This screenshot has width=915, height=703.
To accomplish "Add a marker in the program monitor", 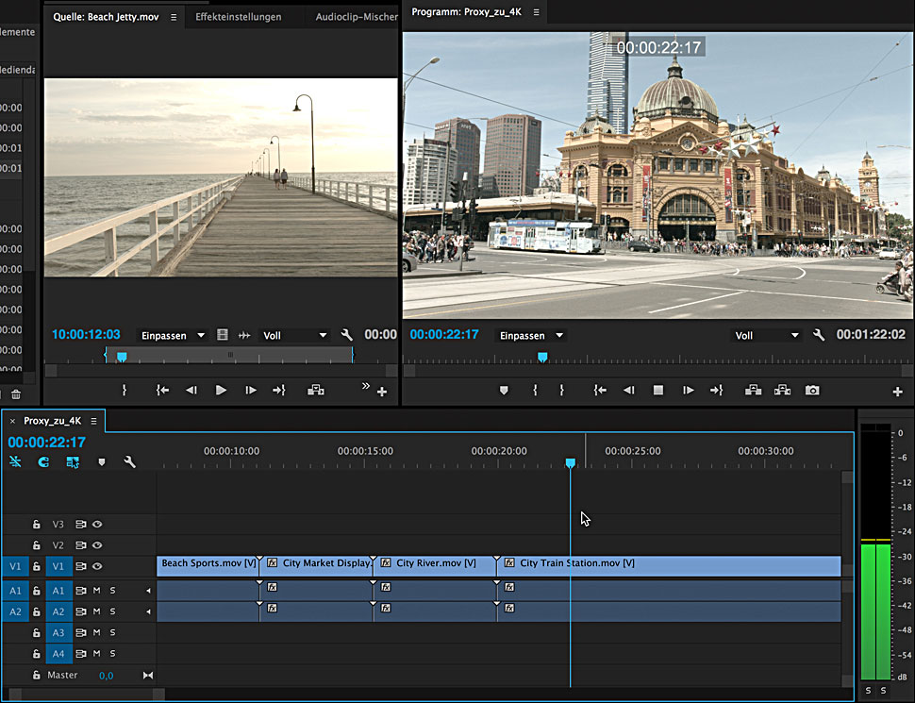I will 504,391.
